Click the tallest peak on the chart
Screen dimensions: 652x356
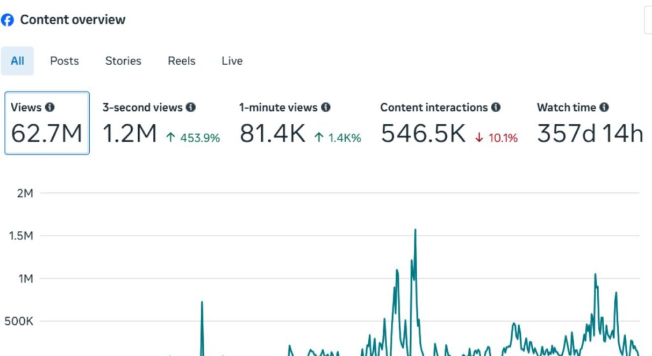point(415,231)
